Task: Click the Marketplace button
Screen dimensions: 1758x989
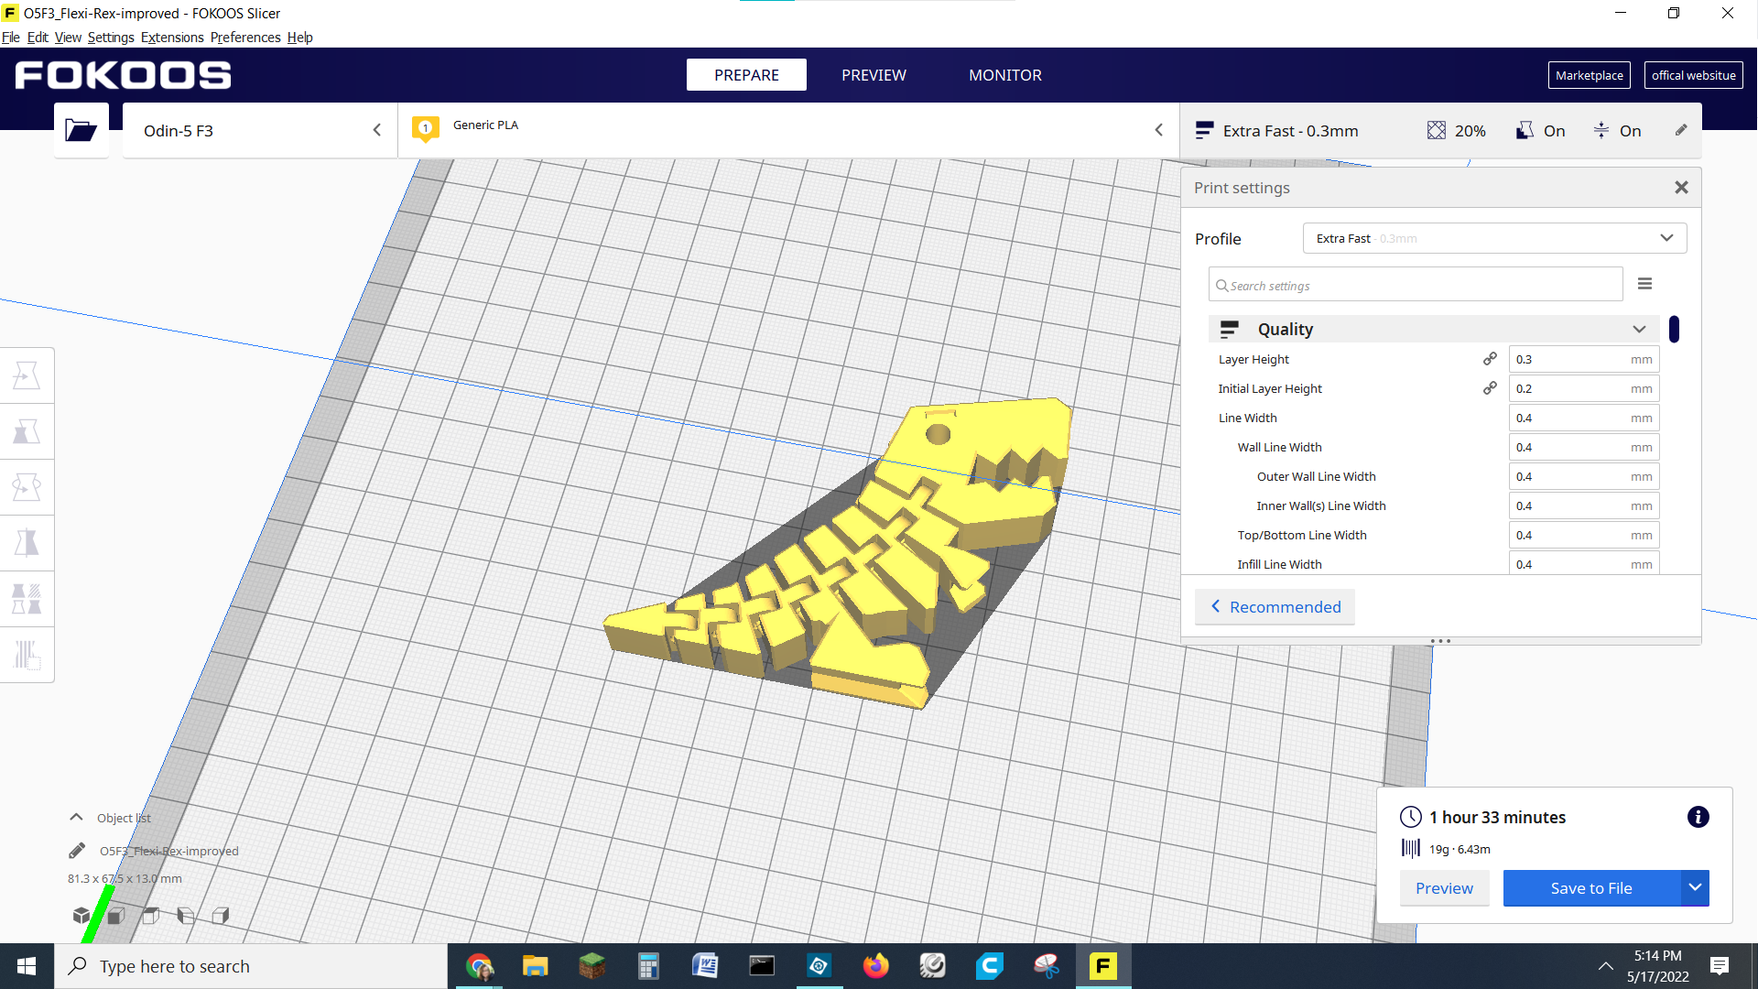Action: click(x=1589, y=75)
